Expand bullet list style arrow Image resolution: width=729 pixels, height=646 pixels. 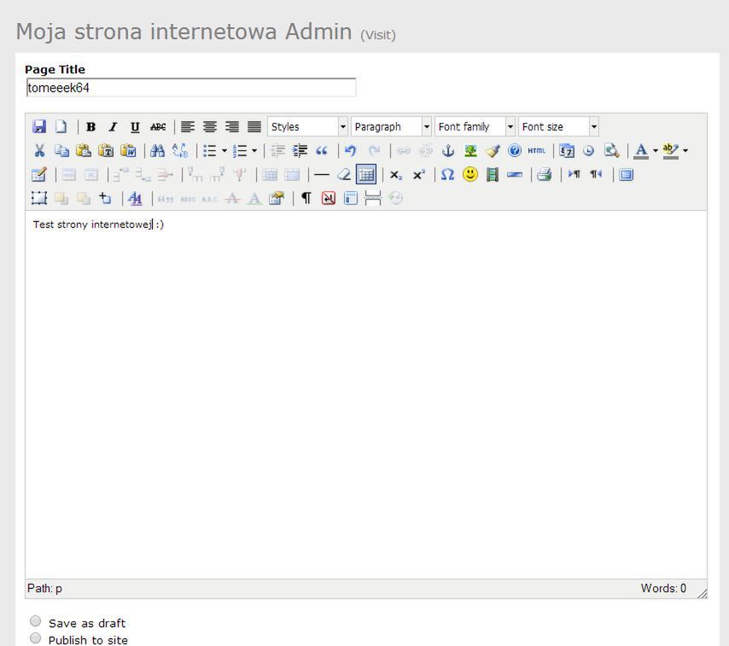[225, 150]
